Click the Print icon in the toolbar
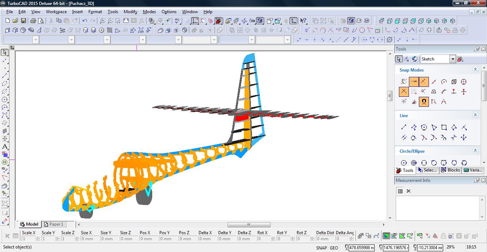This screenshot has height=252, width=487. [33, 21]
